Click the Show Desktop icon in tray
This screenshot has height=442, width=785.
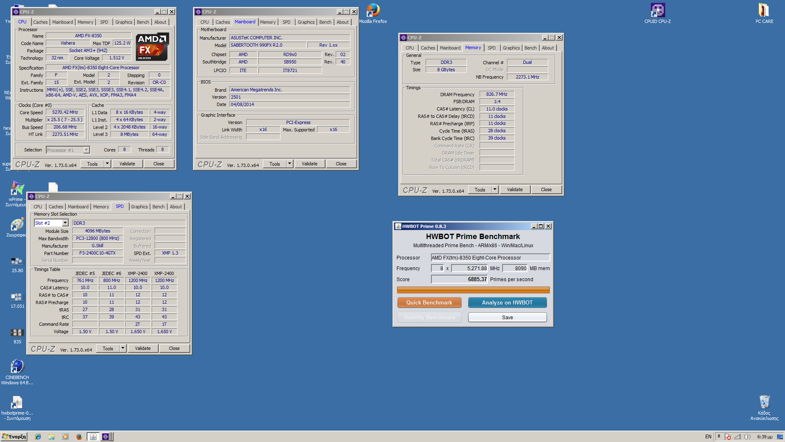[x=780, y=437]
